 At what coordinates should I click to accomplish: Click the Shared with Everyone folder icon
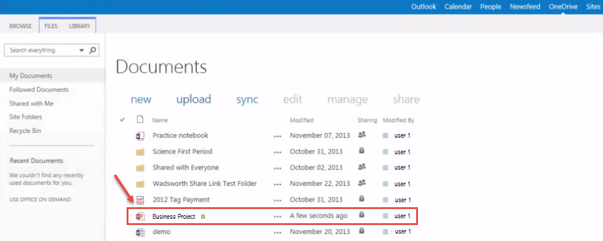click(x=140, y=168)
